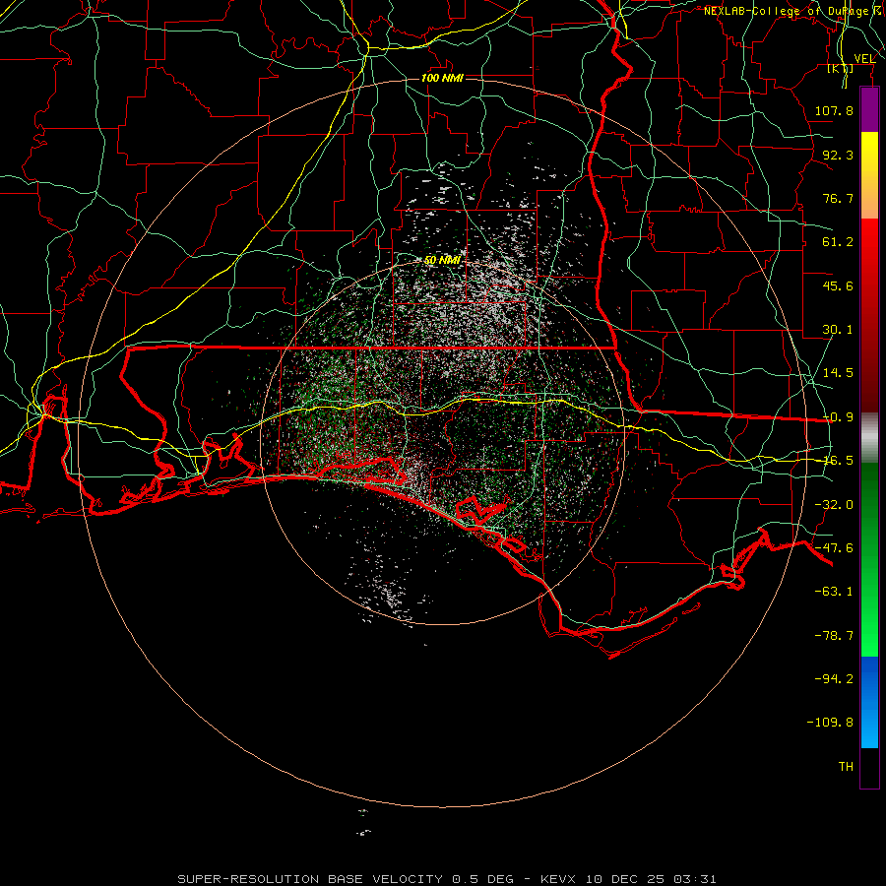Click the 30.1 velocity scale value
886x886 pixels.
pos(838,330)
